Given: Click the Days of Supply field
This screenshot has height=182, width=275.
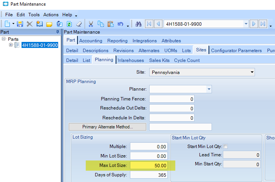Looking at the screenshot, I should (149, 175).
